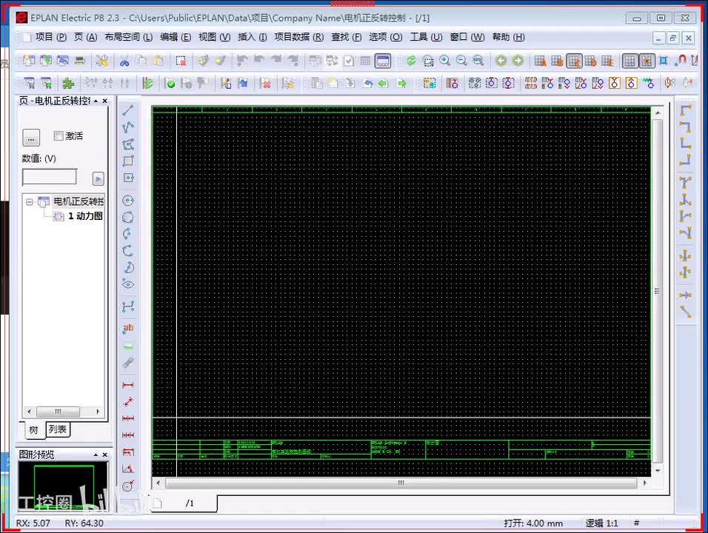Image resolution: width=708 pixels, height=533 pixels.
Task: Switch to the 树 tab
Action: (33, 430)
